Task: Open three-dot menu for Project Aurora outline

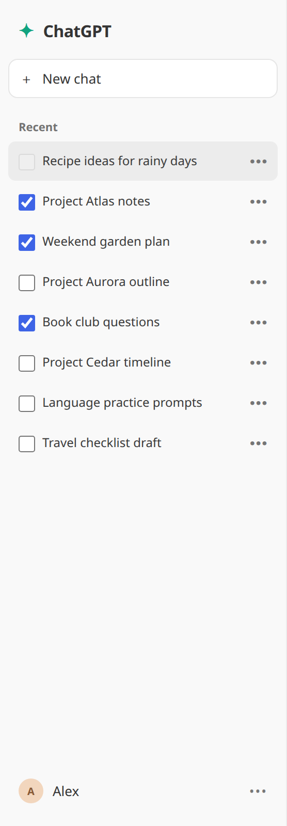Action: 258,282
